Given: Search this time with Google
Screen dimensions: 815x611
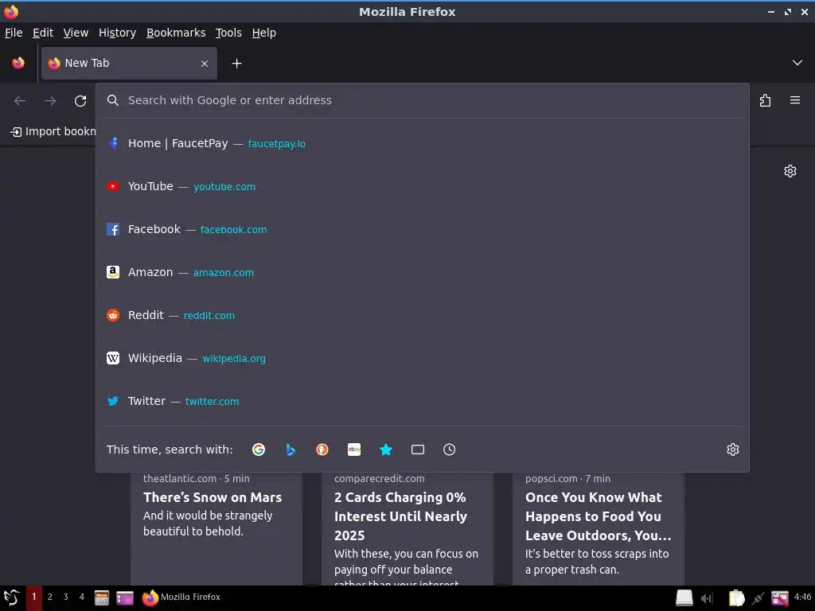Looking at the screenshot, I should 259,449.
